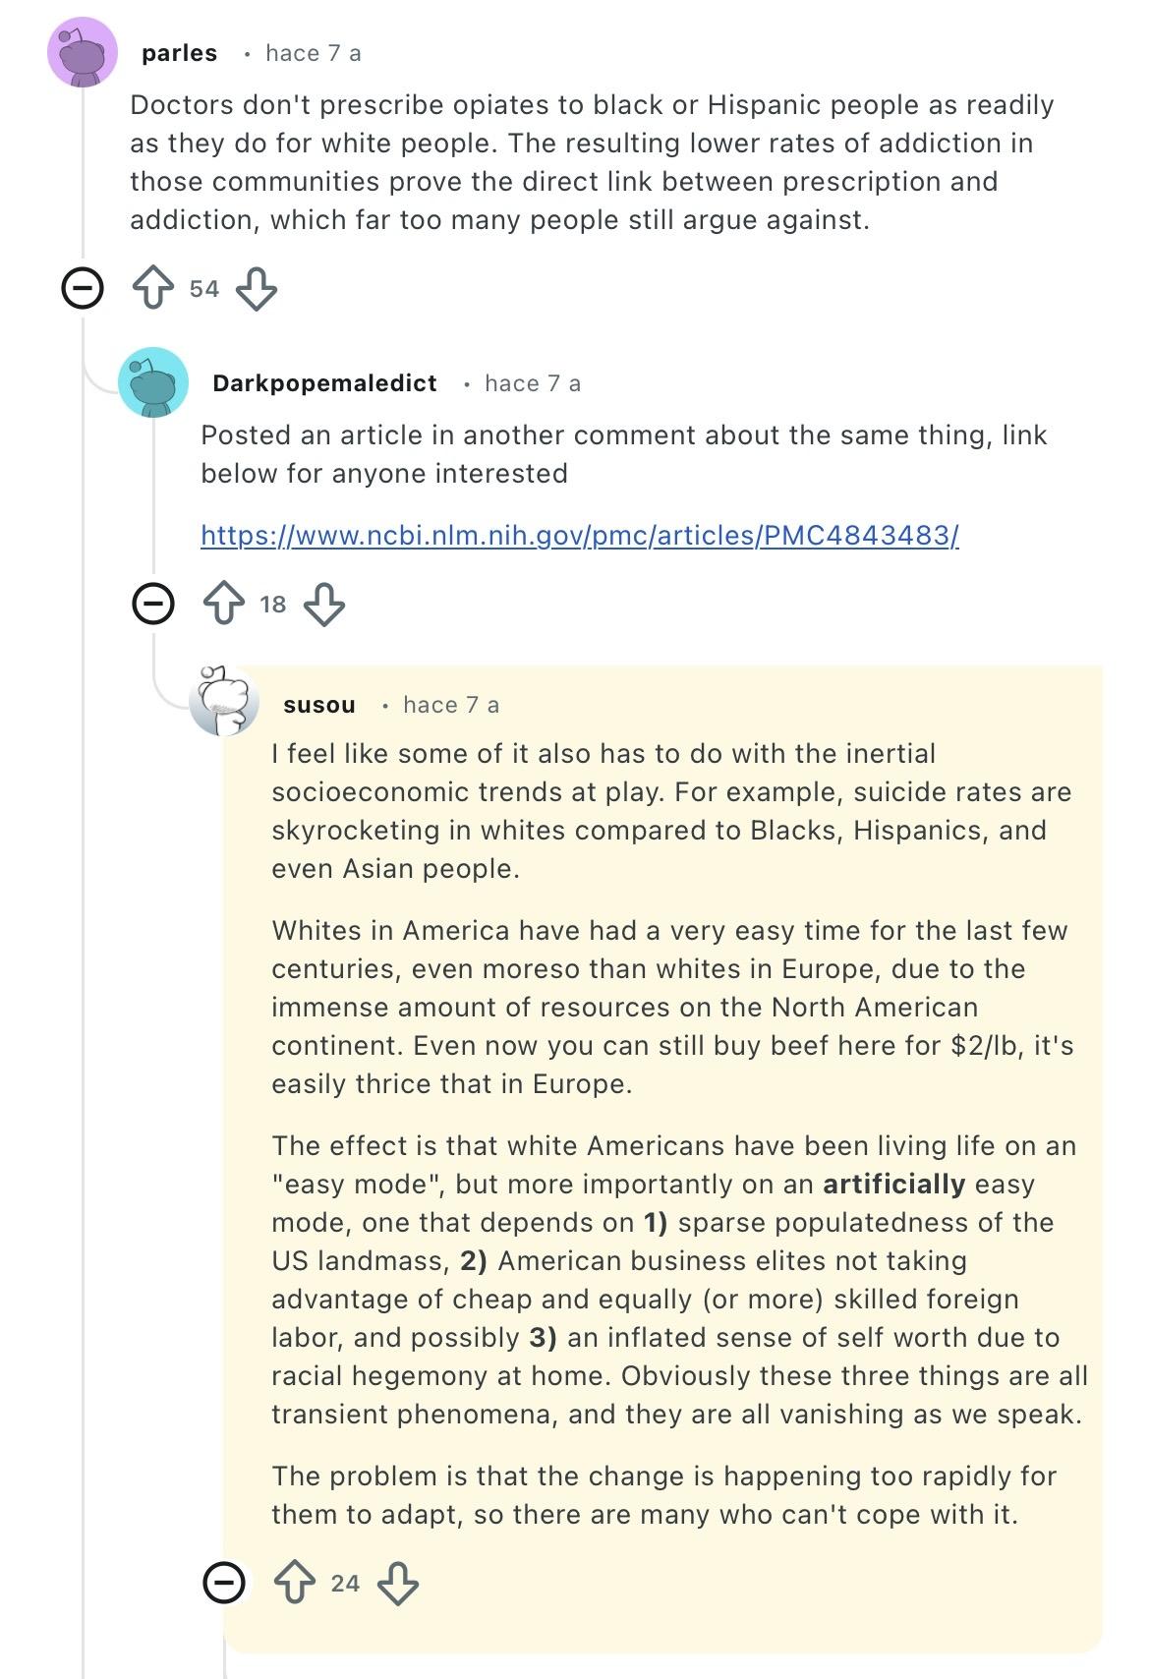1149x1679 pixels.
Task: Collapse Darkpopemaledict's reply thread
Action: click(x=153, y=604)
